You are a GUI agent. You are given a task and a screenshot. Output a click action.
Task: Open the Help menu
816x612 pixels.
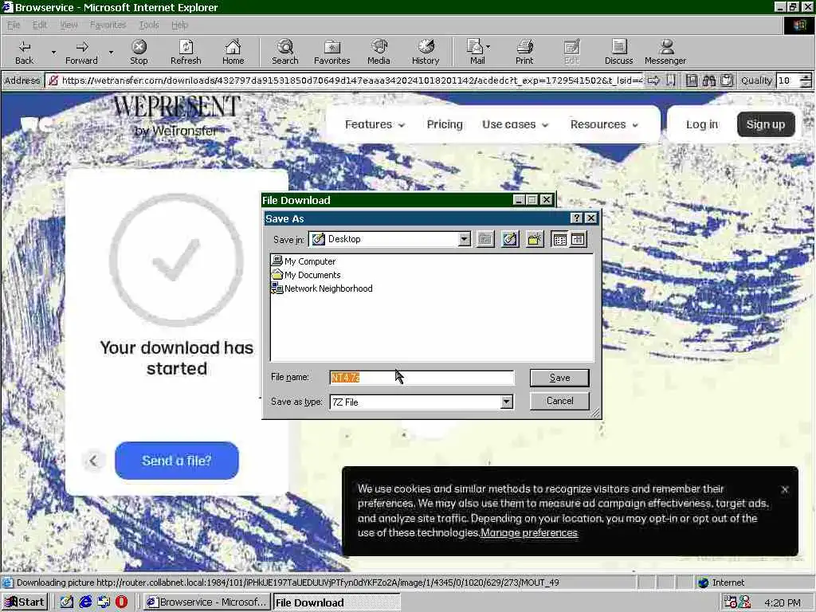(x=179, y=25)
